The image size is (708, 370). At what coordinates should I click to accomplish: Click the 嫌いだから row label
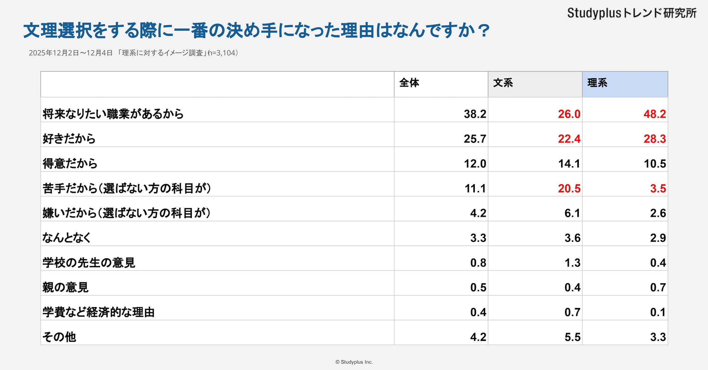(126, 213)
